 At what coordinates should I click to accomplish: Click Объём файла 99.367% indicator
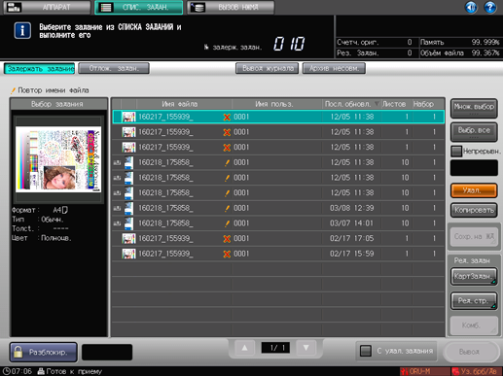459,52
